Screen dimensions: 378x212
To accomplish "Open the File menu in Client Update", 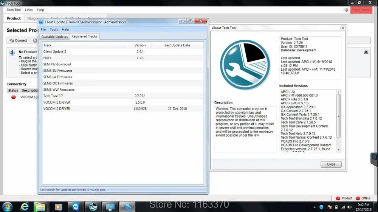I will coord(43,29).
